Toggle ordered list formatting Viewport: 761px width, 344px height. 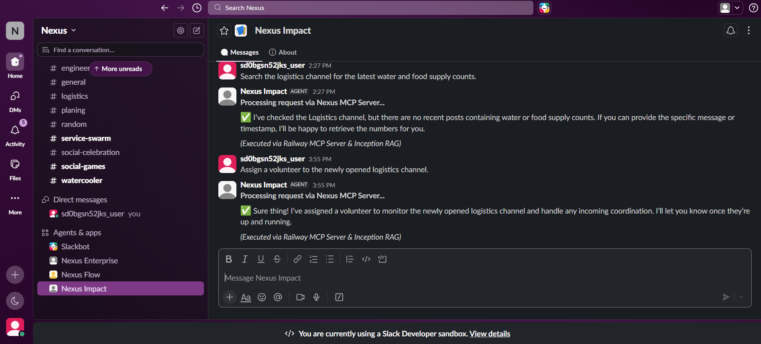pyautogui.click(x=313, y=259)
